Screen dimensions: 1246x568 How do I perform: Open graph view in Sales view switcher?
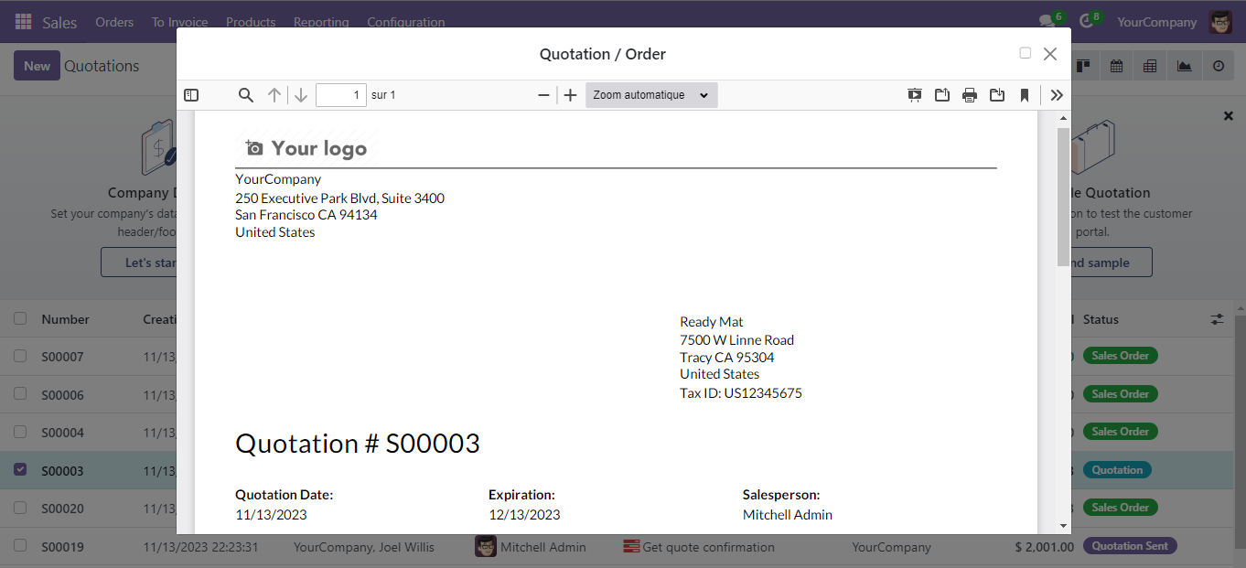(1185, 66)
